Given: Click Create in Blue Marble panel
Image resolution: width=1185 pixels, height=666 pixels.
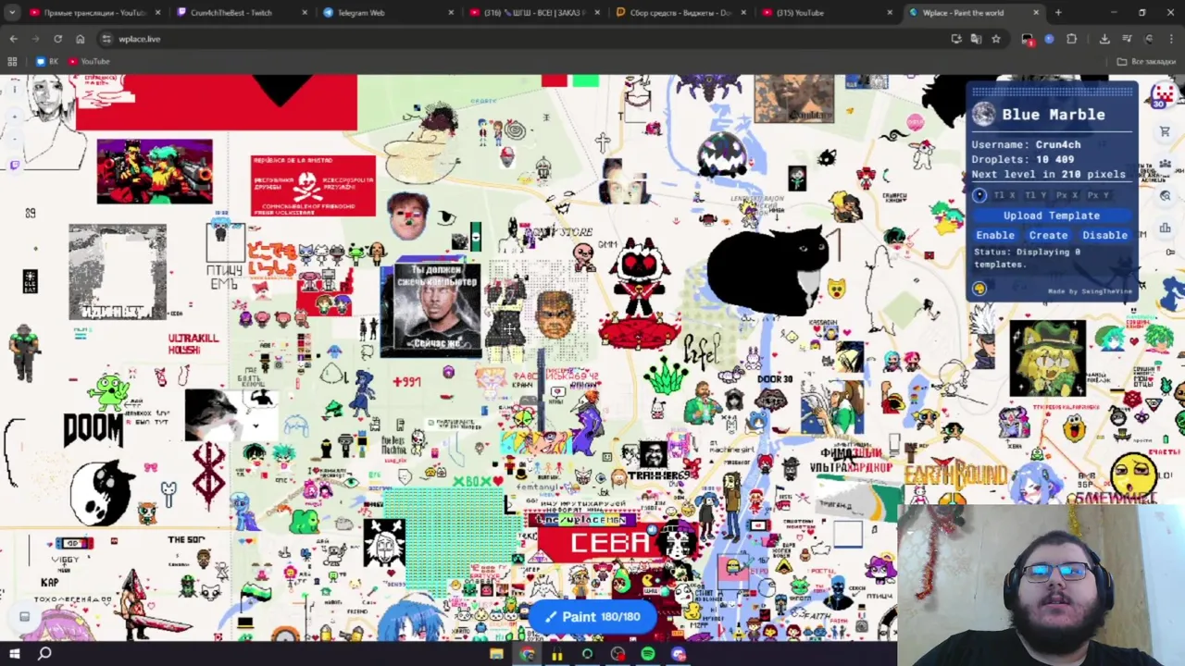Looking at the screenshot, I should click(x=1048, y=235).
